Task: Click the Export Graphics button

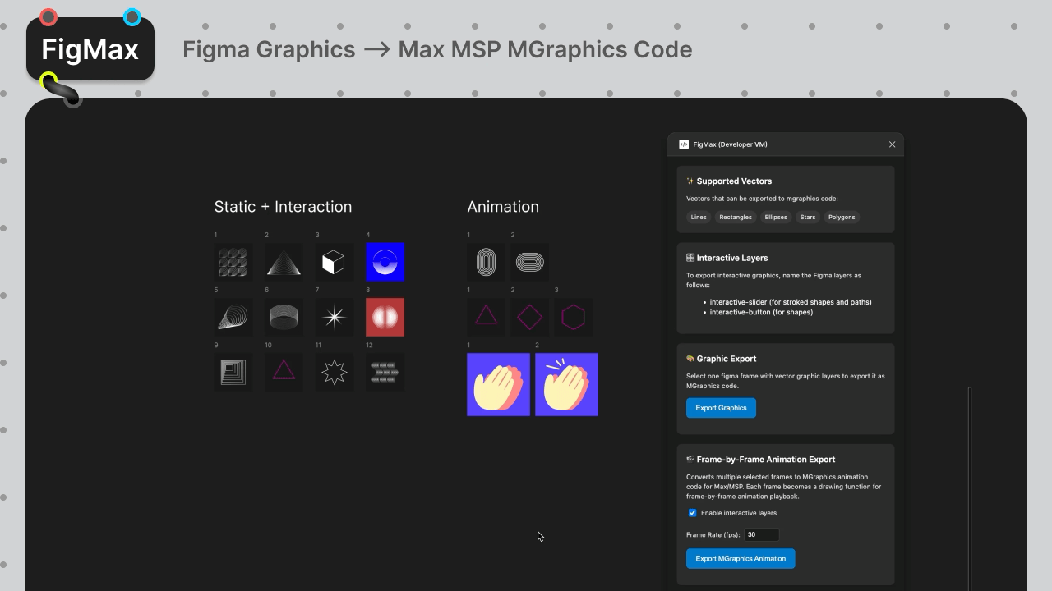Action: (x=721, y=408)
